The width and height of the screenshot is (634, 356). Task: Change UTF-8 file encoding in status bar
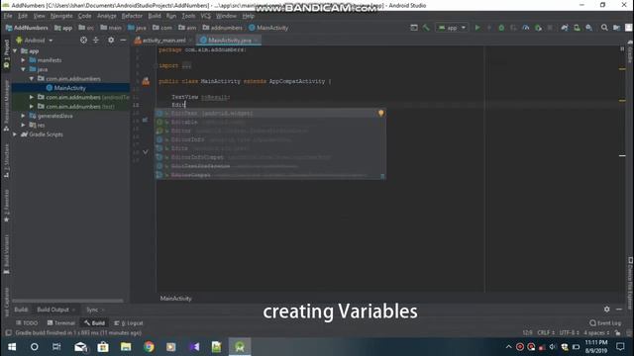[569, 333]
